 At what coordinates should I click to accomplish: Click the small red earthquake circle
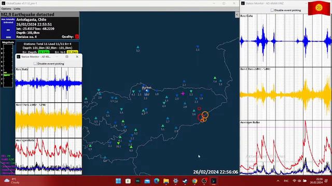click(x=199, y=109)
